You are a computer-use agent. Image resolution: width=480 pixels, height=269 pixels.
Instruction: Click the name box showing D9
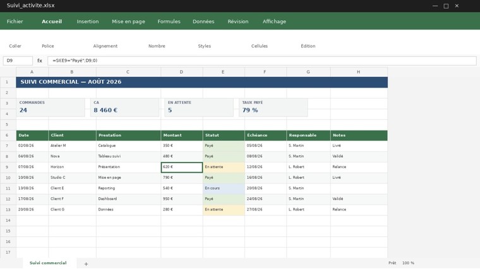[18, 60]
